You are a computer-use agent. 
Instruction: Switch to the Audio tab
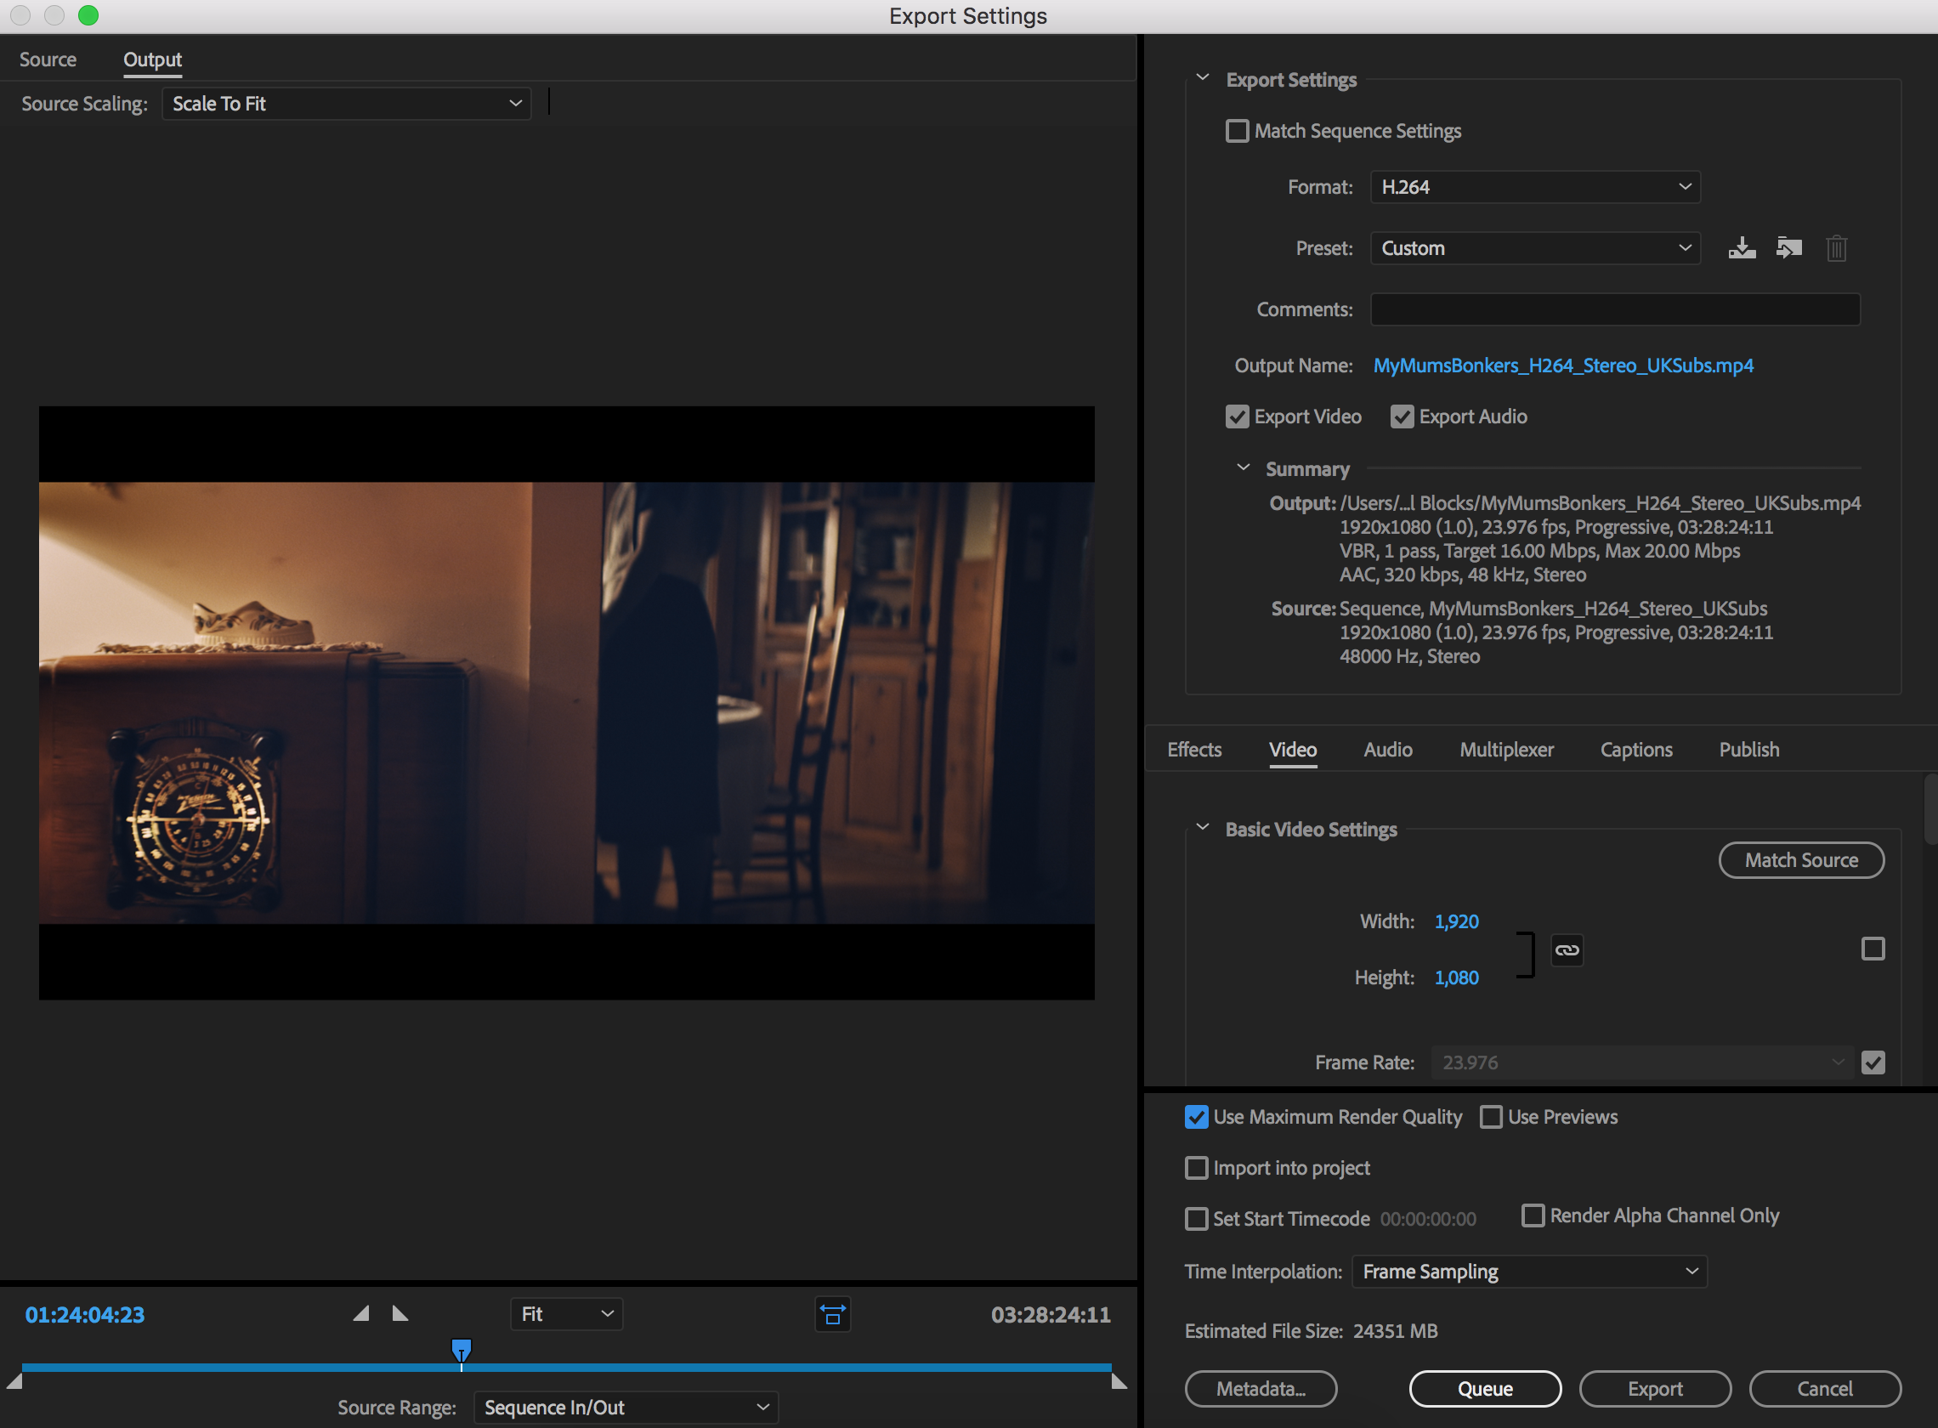[1387, 750]
